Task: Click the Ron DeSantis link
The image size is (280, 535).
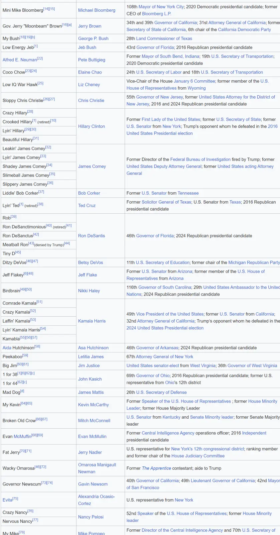Action: pos(91,236)
